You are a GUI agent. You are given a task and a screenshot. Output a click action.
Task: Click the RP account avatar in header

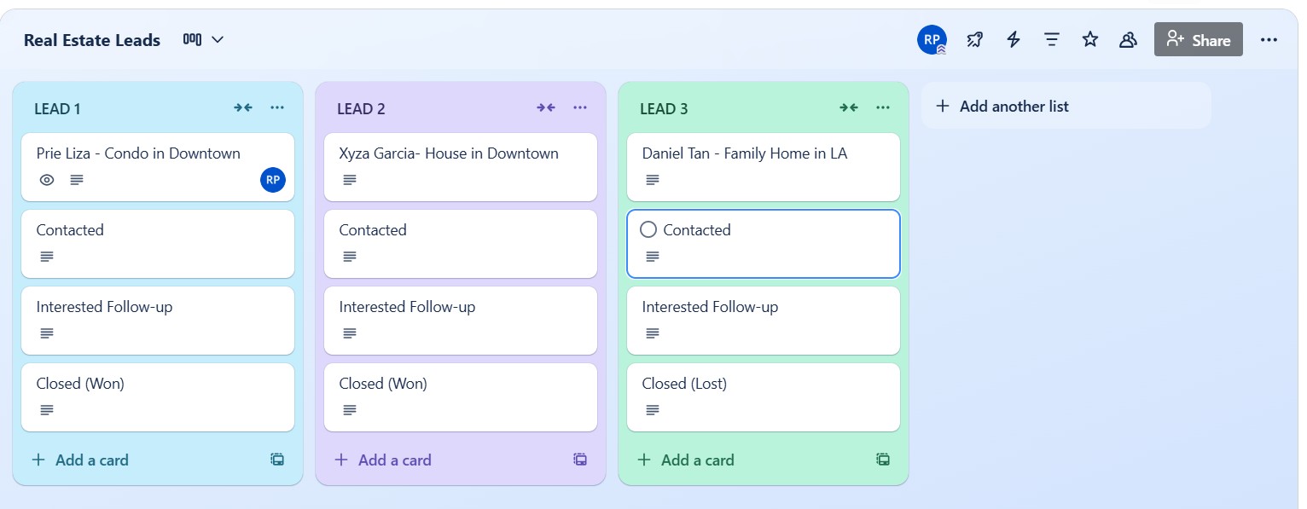(x=932, y=39)
